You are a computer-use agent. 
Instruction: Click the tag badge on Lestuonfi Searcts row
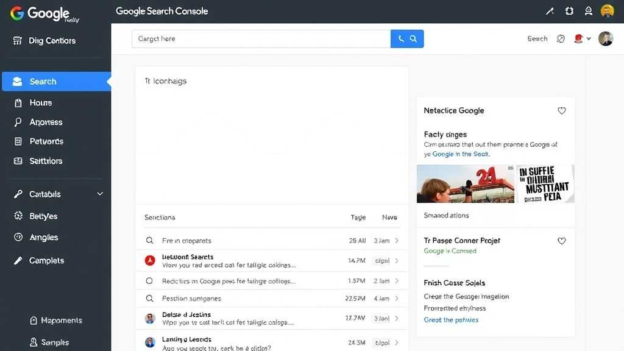(x=382, y=261)
